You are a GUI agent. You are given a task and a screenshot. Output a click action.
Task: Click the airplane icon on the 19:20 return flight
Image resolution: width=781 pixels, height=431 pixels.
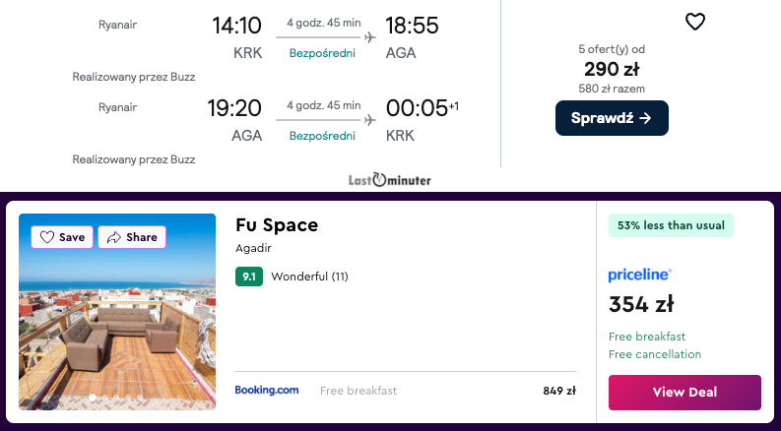[370, 120]
